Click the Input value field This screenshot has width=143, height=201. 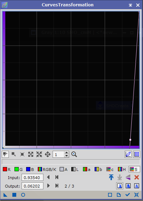[32, 177]
